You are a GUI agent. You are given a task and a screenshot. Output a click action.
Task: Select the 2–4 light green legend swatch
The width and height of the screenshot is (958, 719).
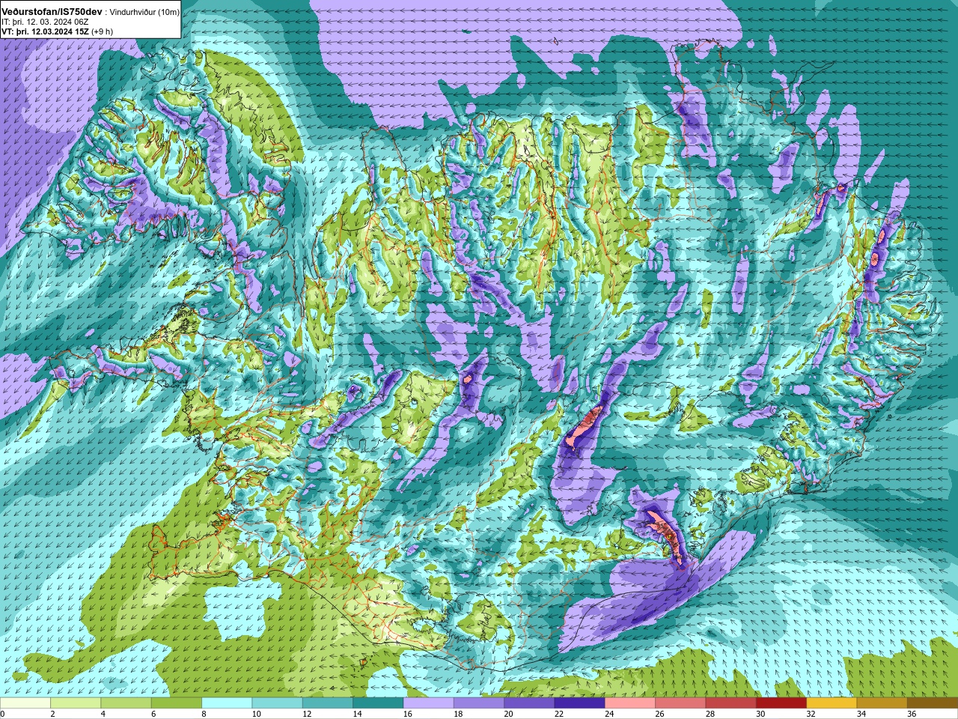click(x=76, y=703)
